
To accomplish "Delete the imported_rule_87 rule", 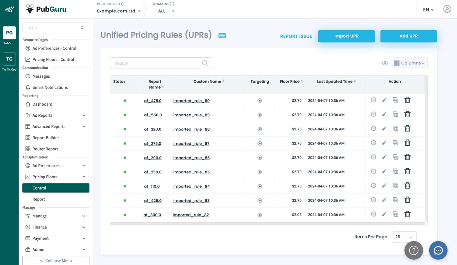I will pos(407,143).
